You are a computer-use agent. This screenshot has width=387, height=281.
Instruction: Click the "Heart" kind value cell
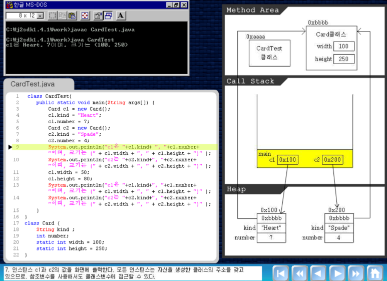click(271, 228)
